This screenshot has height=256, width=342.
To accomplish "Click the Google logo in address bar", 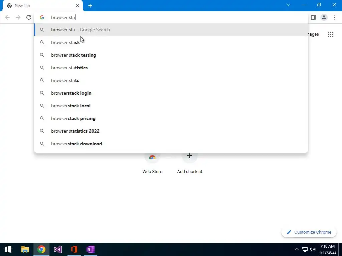I will click(42, 17).
